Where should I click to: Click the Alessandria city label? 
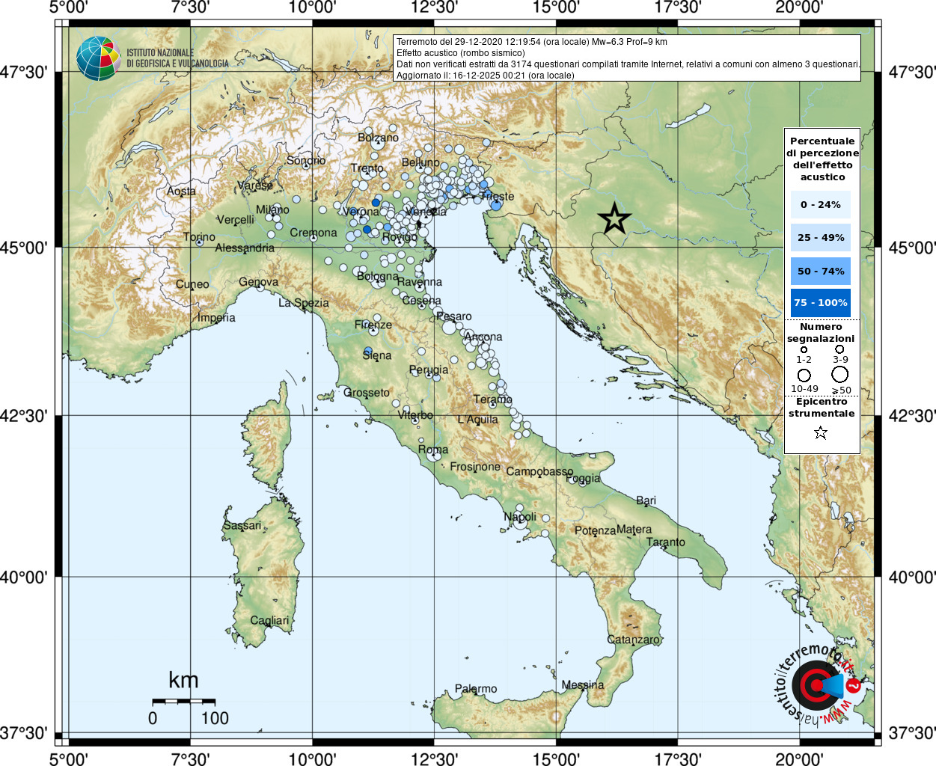click(245, 248)
